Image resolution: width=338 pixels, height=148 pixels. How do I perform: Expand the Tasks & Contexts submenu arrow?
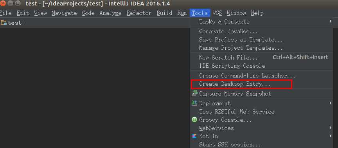[x=331, y=21]
